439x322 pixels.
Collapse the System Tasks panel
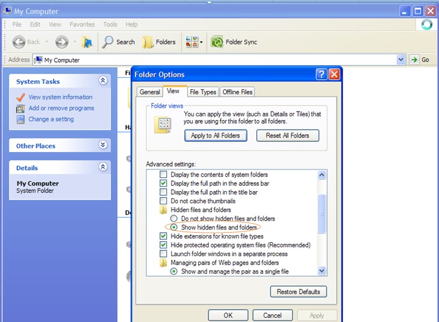[x=103, y=81]
